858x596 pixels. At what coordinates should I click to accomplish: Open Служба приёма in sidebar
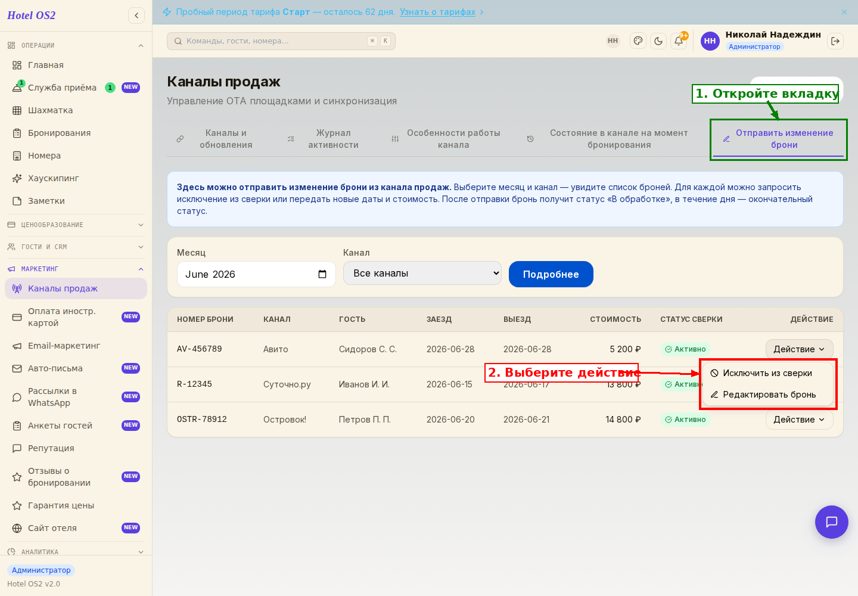click(76, 88)
